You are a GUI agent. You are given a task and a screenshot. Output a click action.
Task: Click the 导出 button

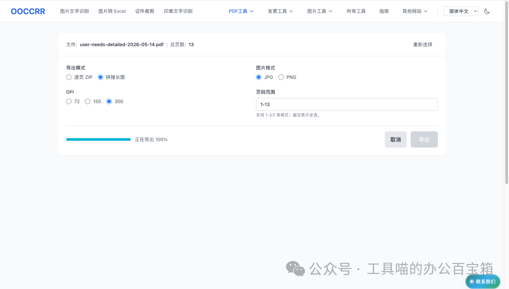click(x=424, y=139)
